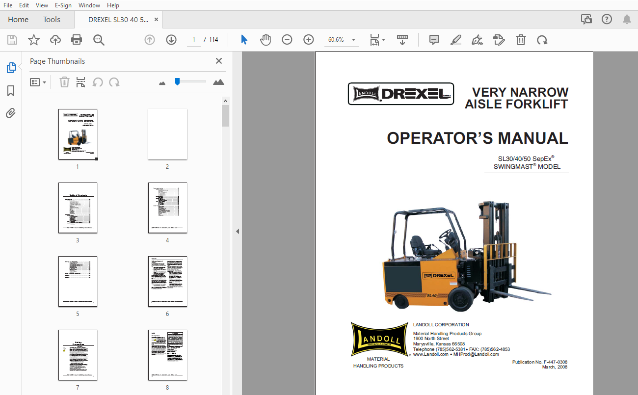Open the E-Sign menu

click(63, 5)
